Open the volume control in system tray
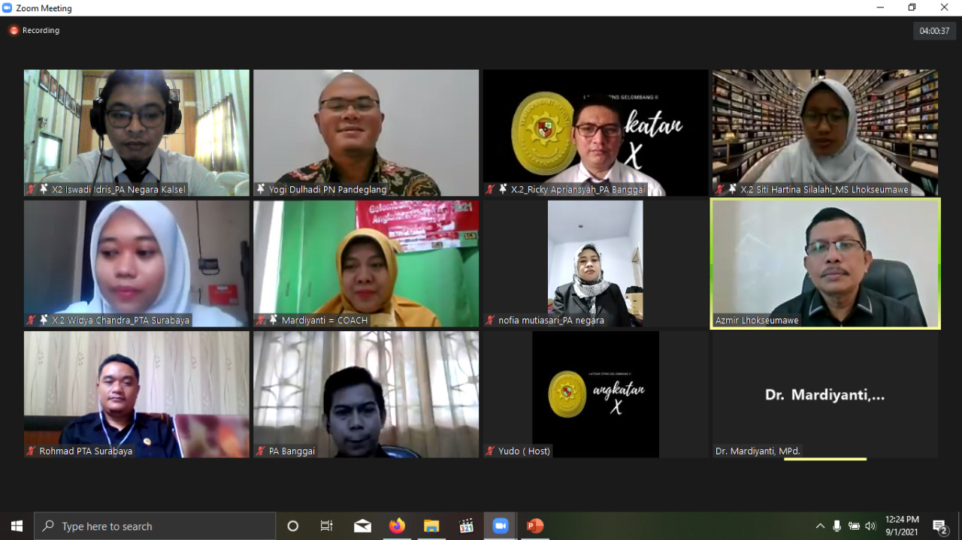This screenshot has height=540, width=962. click(x=870, y=526)
